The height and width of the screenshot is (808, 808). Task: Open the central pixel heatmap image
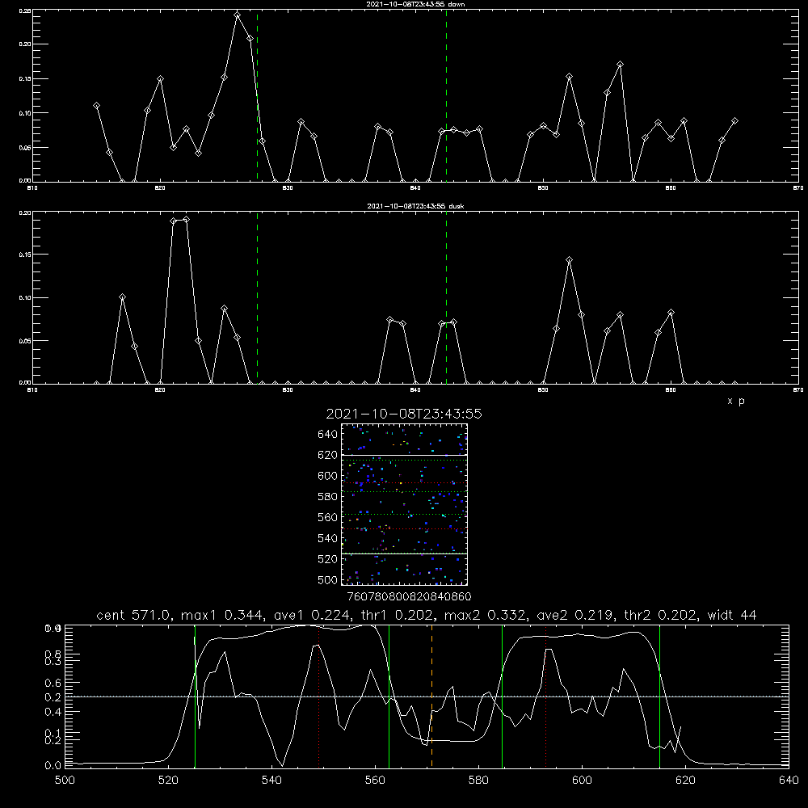405,504
